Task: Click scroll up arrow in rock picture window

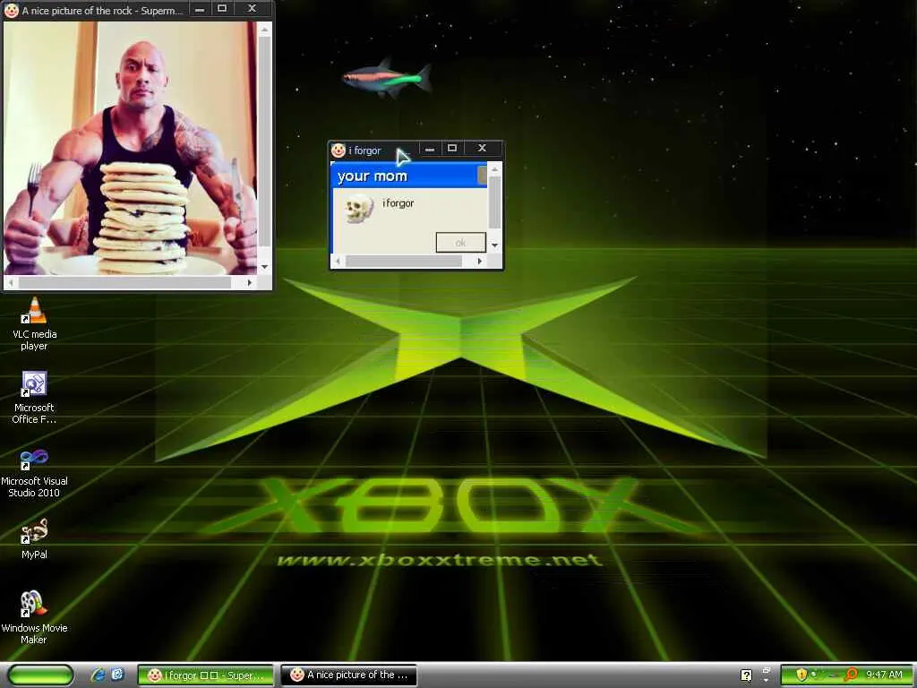Action: (x=264, y=30)
